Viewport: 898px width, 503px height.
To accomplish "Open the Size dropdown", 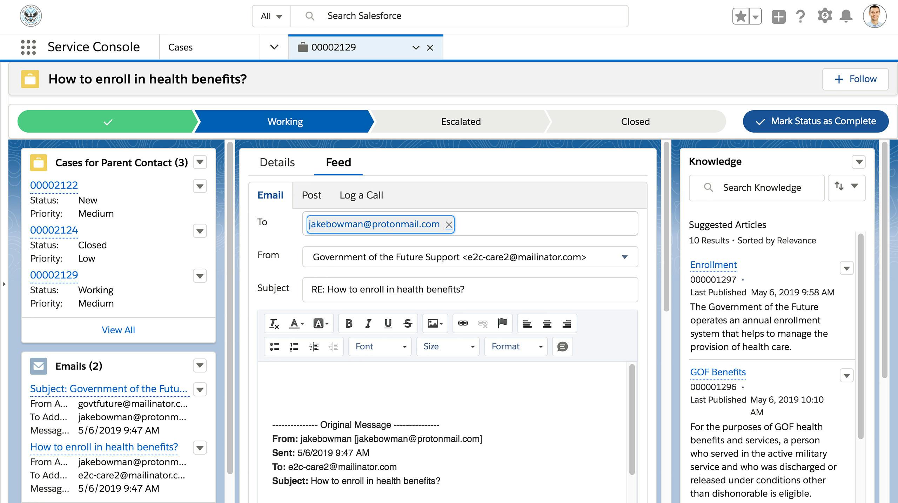I will (448, 347).
